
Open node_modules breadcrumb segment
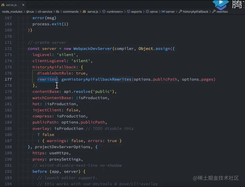click(x=12, y=12)
